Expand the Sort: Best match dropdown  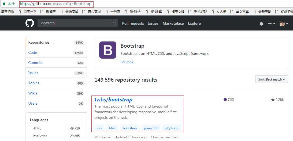272,79
